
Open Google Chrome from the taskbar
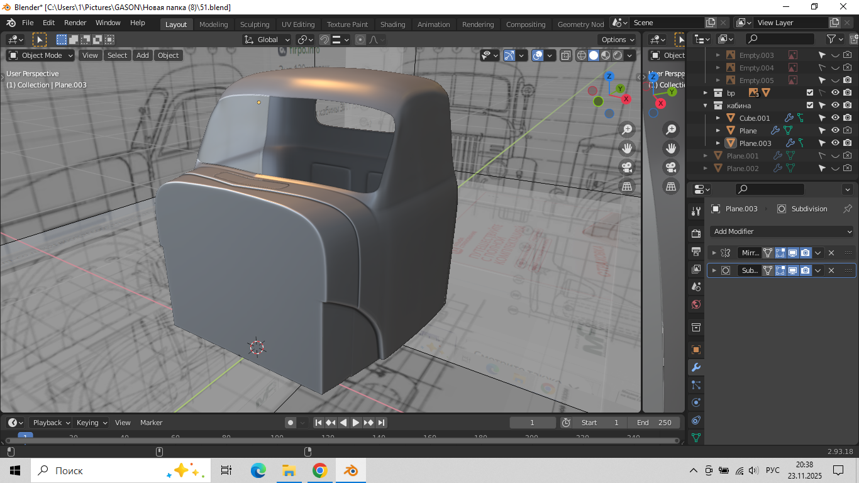pyautogui.click(x=319, y=470)
